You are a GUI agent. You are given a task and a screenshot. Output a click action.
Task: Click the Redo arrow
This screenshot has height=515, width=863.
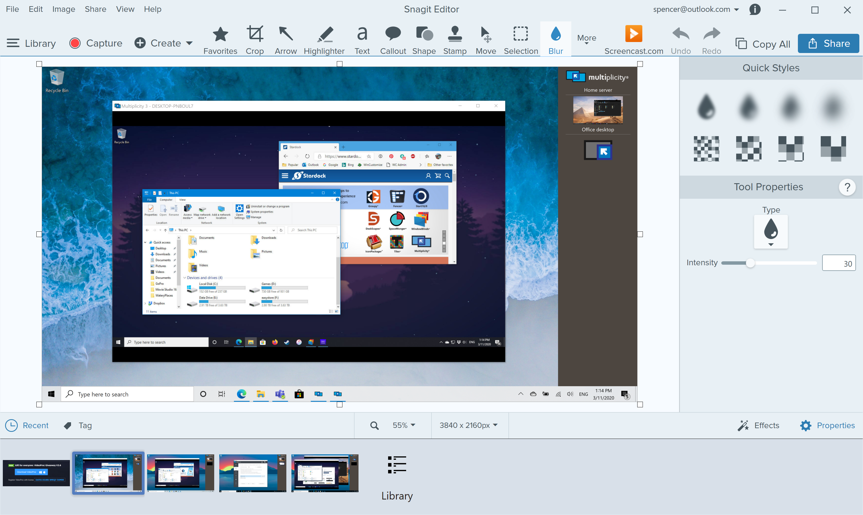click(711, 40)
